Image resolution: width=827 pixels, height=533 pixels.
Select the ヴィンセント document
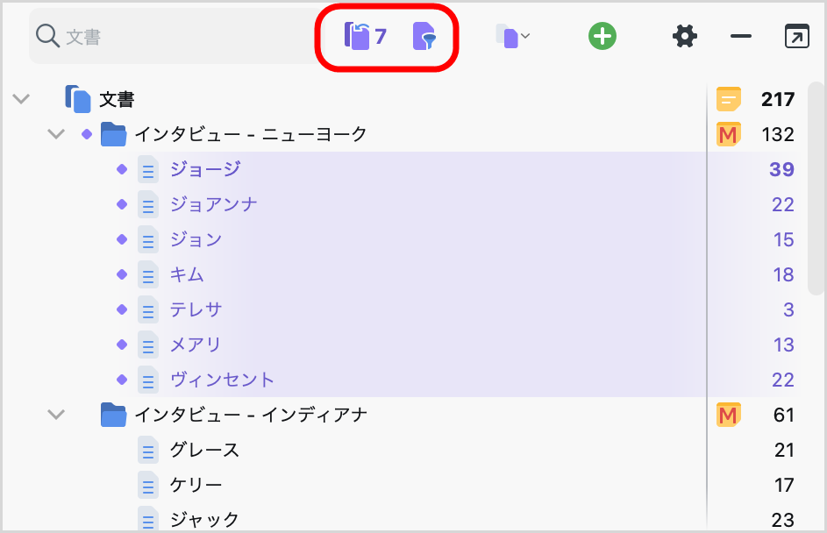tap(222, 380)
